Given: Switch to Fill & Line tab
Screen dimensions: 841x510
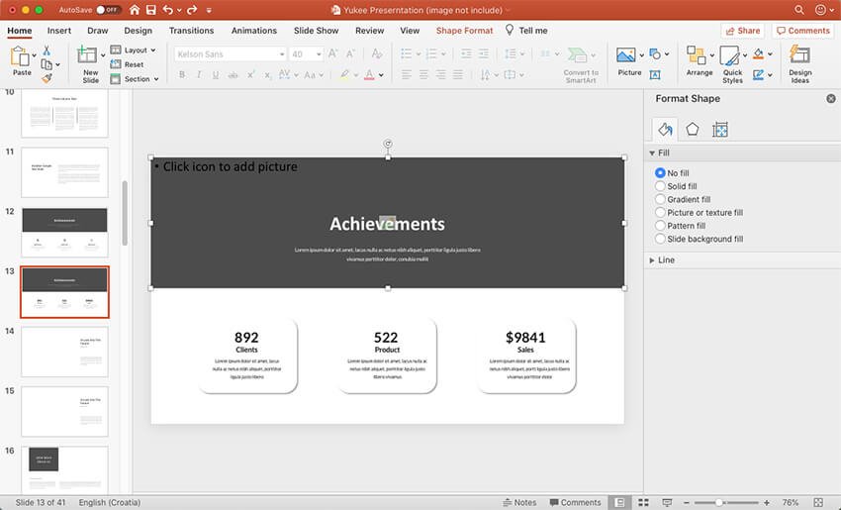Looking at the screenshot, I should (x=665, y=130).
